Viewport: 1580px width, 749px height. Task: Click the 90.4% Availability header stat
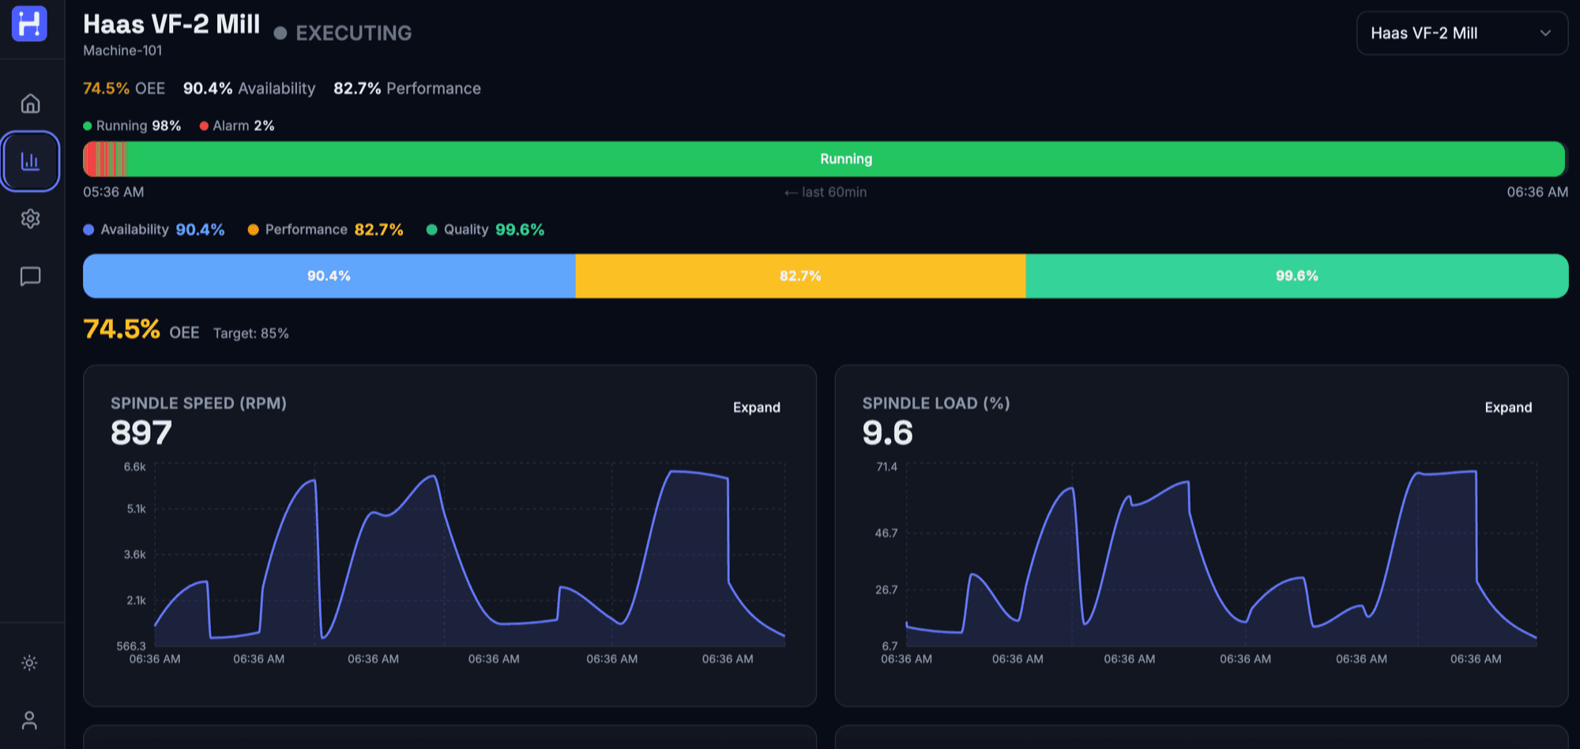pos(249,88)
